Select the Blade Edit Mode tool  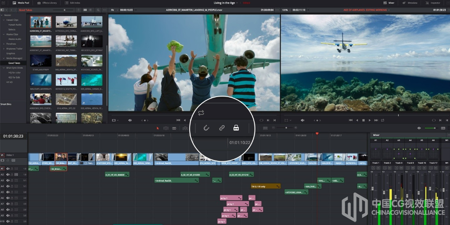(x=174, y=128)
